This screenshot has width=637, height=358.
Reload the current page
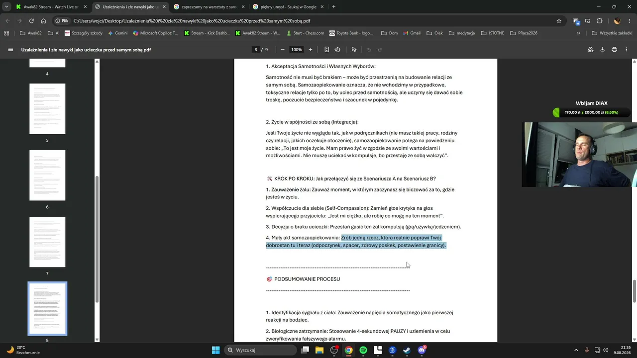coord(31,21)
